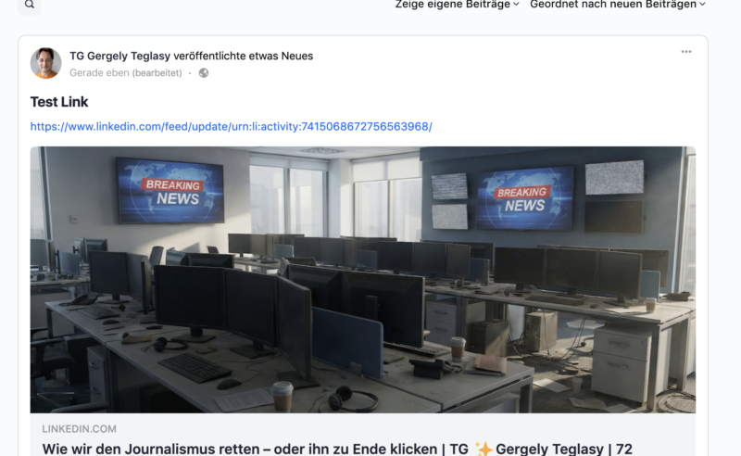This screenshot has width=741, height=456.
Task: Click the chevron beside 'Geordnet nach neuen Beiträgen'
Action: pyautogui.click(x=702, y=5)
